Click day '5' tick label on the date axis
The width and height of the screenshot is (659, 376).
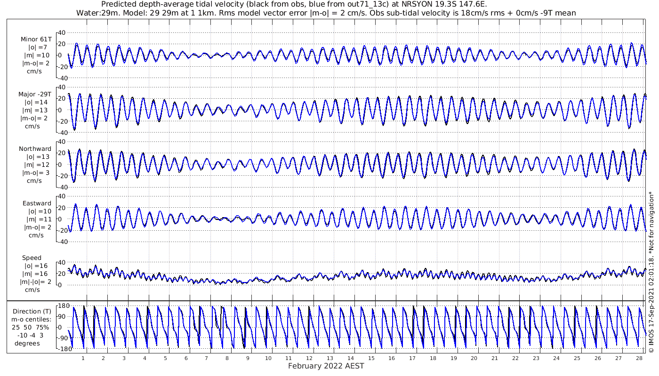coord(165,358)
